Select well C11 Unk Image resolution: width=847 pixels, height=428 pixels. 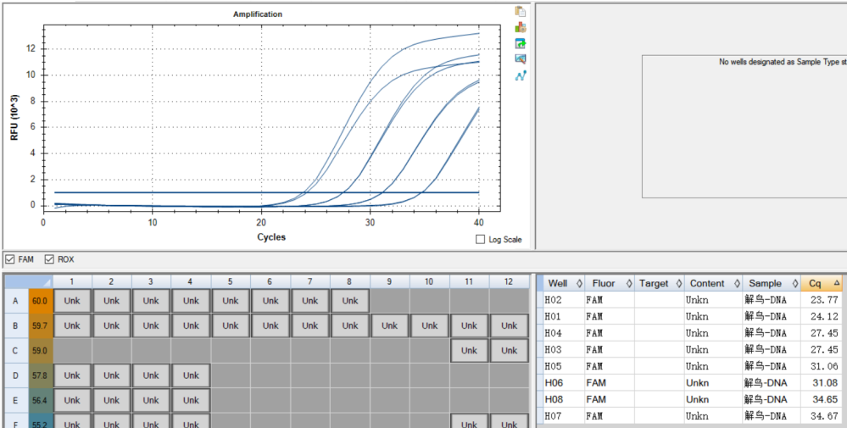pyautogui.click(x=469, y=350)
